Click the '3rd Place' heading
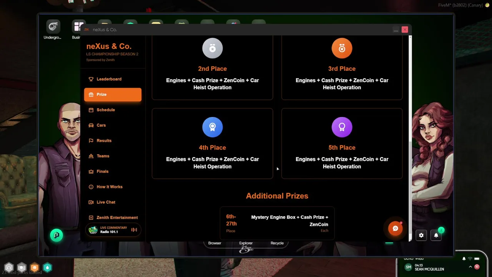This screenshot has height=277, width=492. [x=342, y=68]
